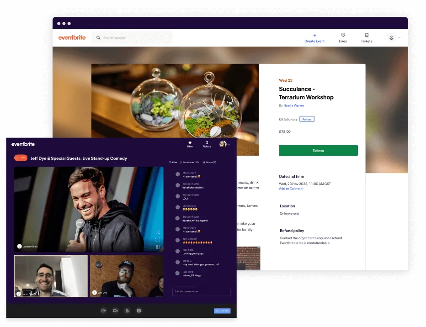426x327 pixels.
Task: Click the Likes heart in dark livestream header
Action: pos(190,142)
